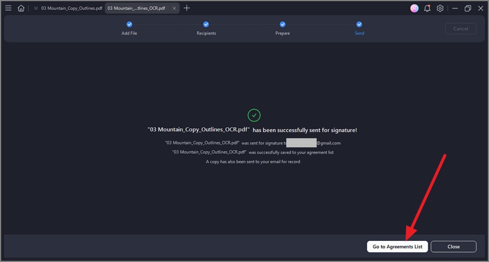Open the settings gear
Image resolution: width=489 pixels, height=262 pixels.
(440, 9)
